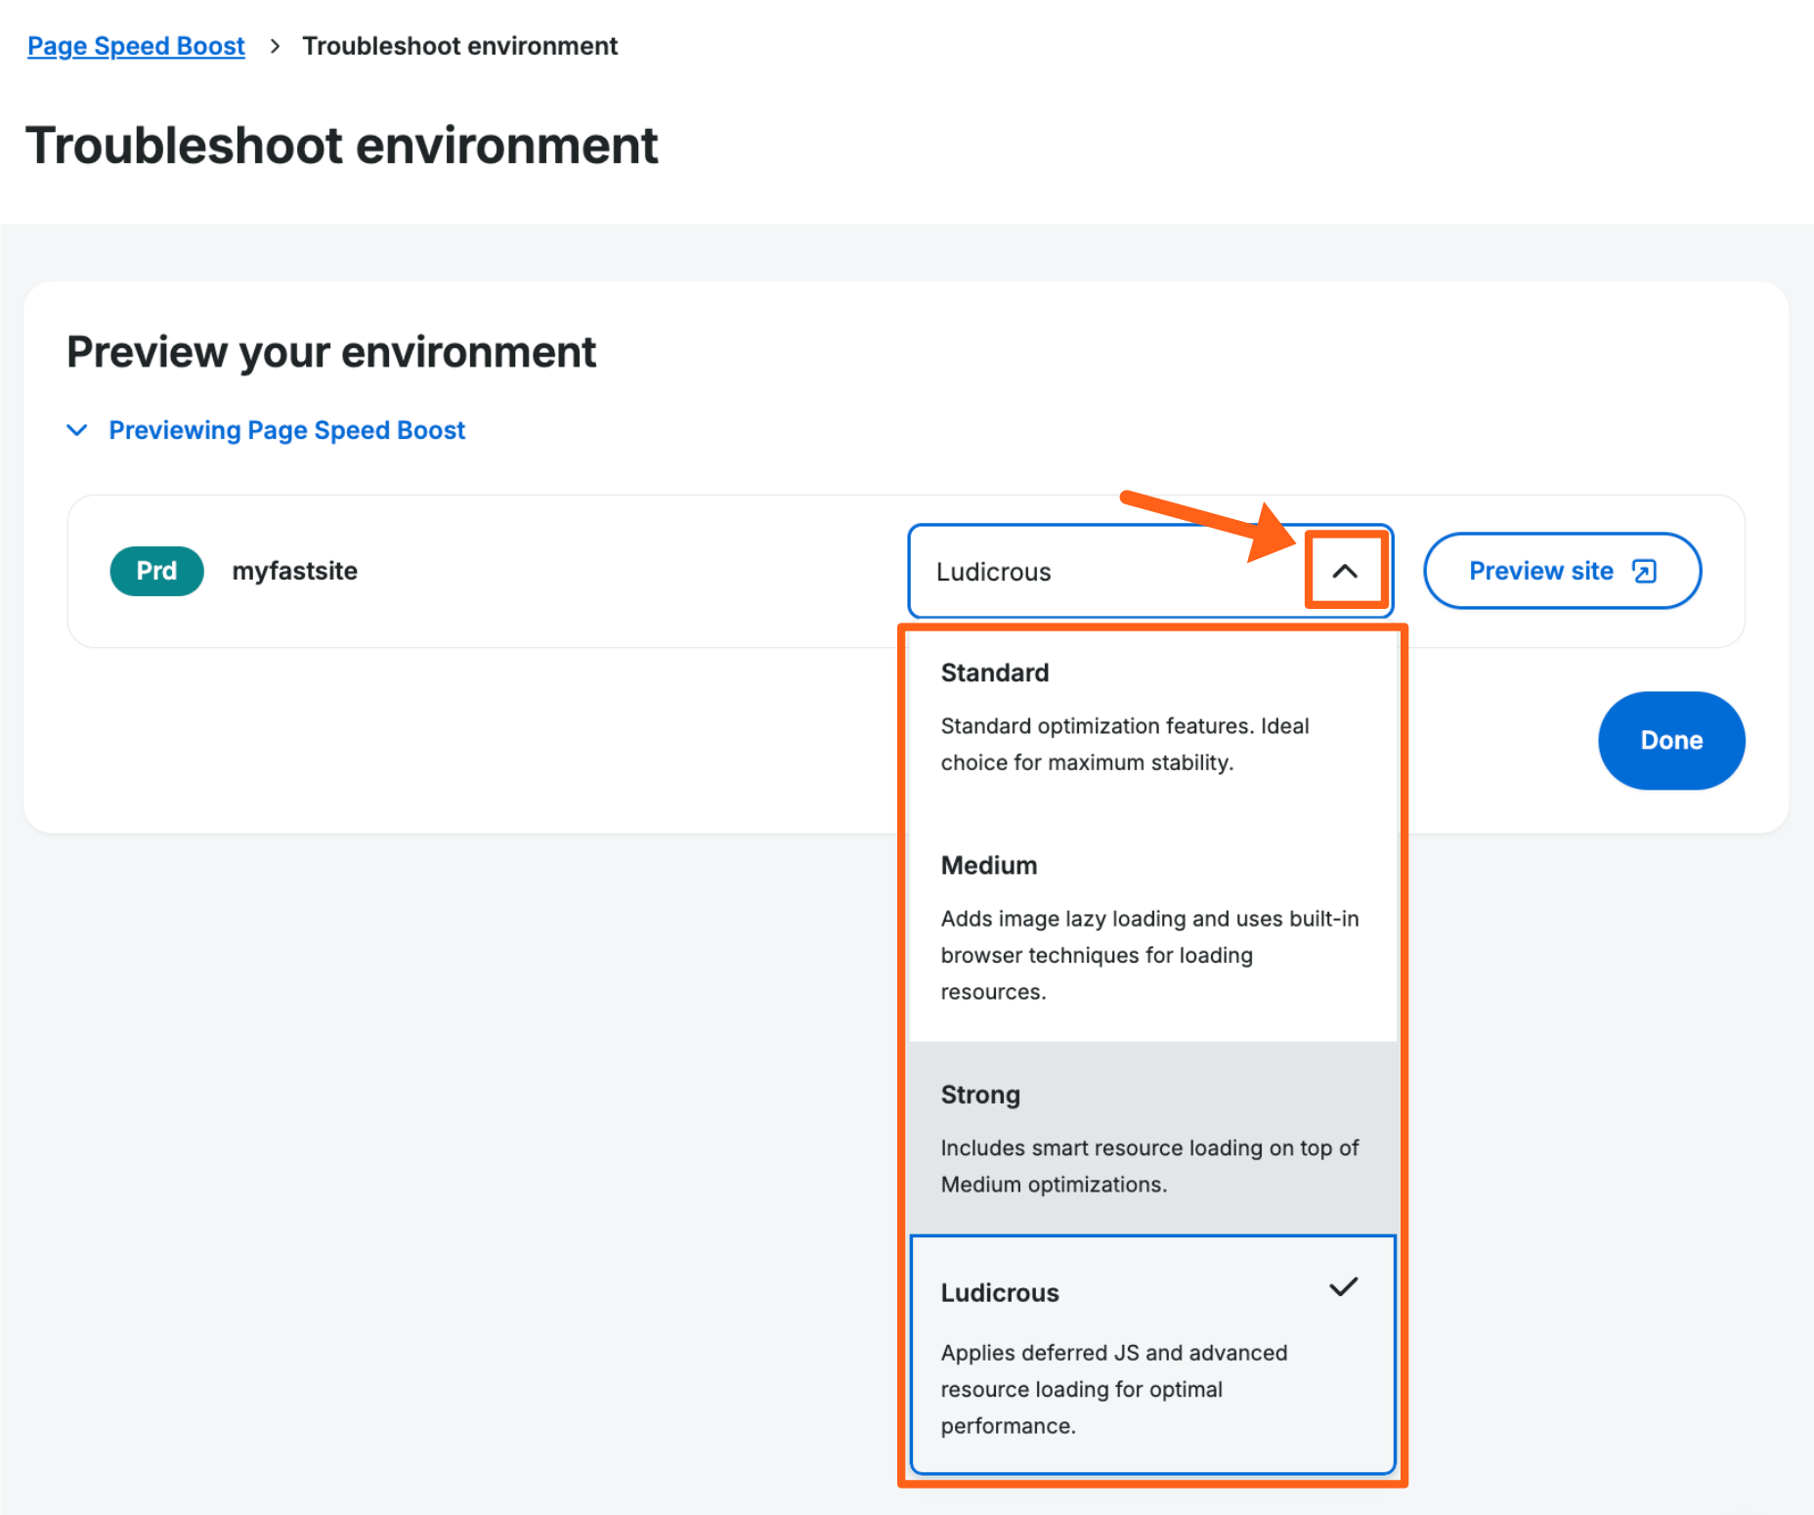Click the Preview site button

[1562, 571]
